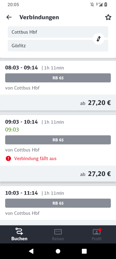116x259 pixels.
Task: Add connection to favorites with star icon
Action: 108,17
